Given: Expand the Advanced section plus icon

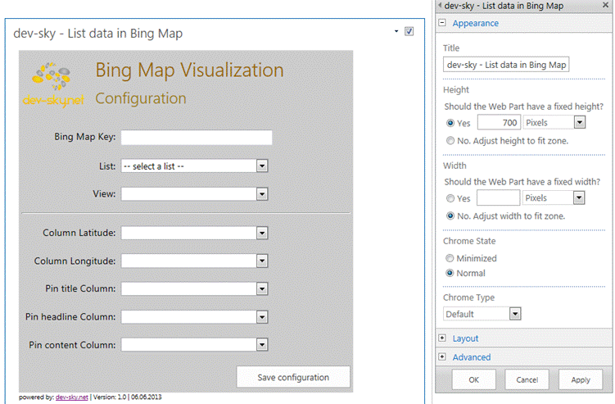Looking at the screenshot, I should (442, 356).
